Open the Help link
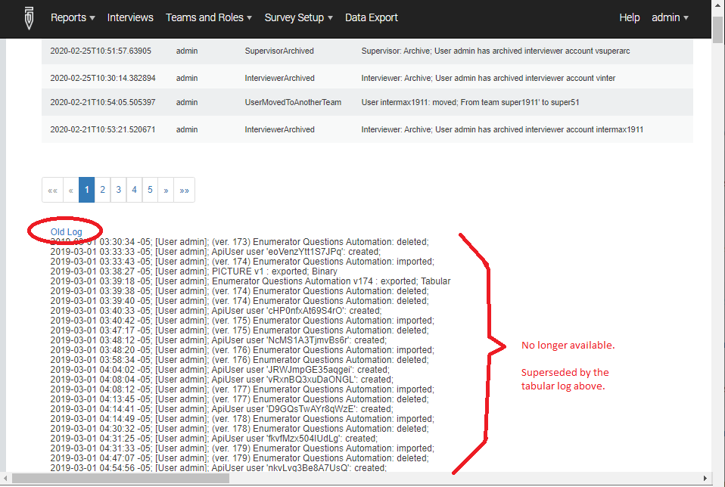725x487 pixels. pyautogui.click(x=629, y=17)
